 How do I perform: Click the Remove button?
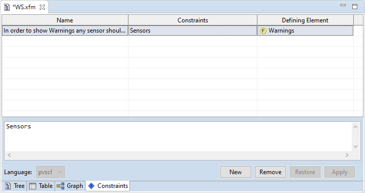270,172
